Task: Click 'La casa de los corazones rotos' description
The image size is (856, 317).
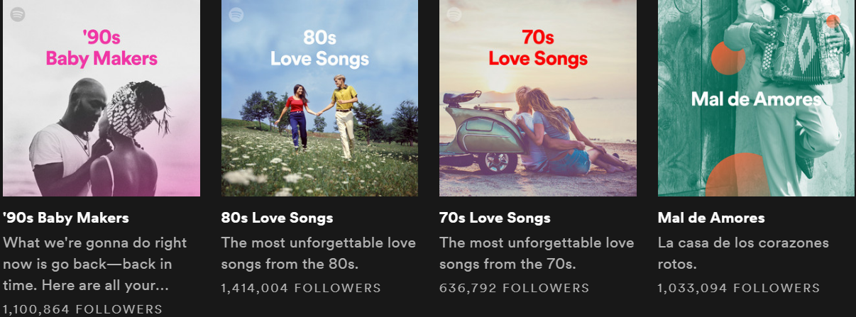Action: pos(743,254)
